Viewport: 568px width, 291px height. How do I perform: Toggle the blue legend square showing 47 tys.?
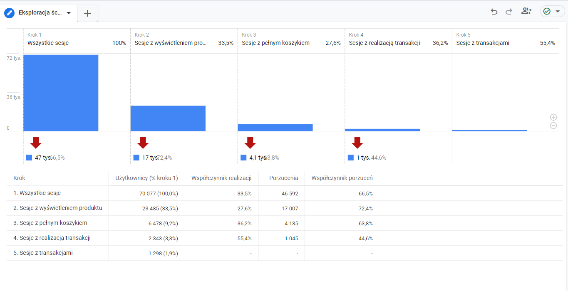(29, 158)
